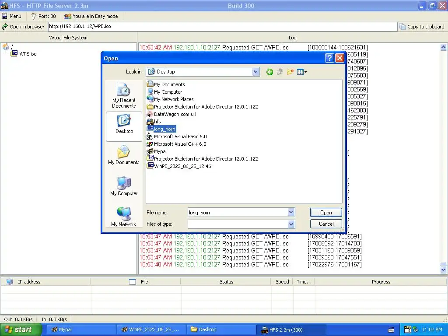Viewport: 448px width, 336px height.
Task: Click log entry 10:53:42 AM Requested GET /WPE.iso
Action: coord(253,47)
